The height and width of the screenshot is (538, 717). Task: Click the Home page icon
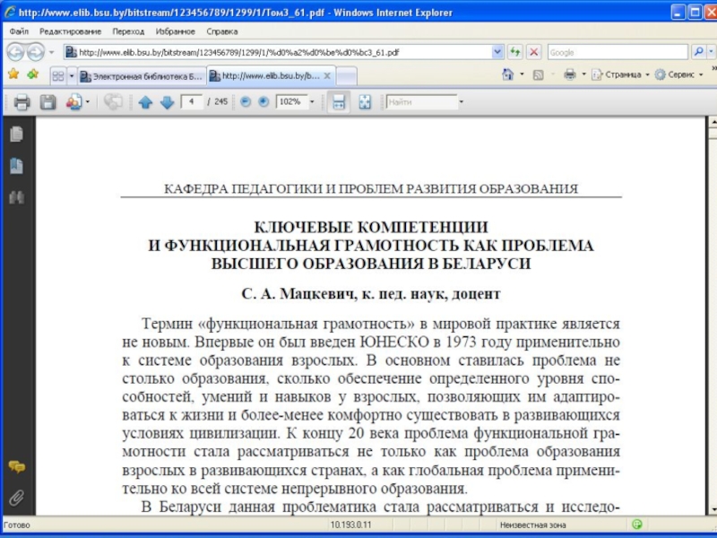tap(507, 74)
